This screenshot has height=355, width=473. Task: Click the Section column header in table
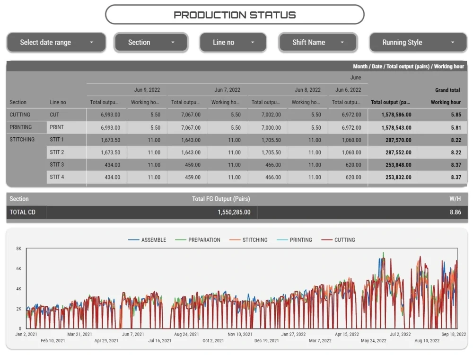[18, 102]
